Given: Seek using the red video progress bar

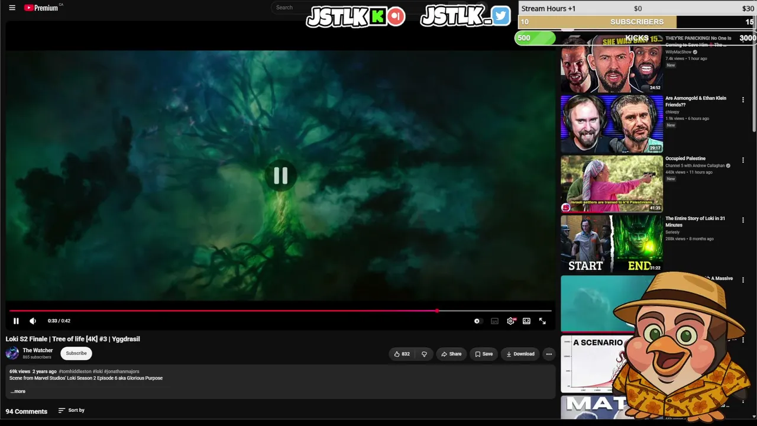Looking at the screenshot, I should [x=280, y=311].
